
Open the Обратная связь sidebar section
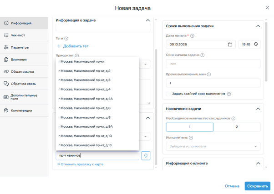coord(24,84)
